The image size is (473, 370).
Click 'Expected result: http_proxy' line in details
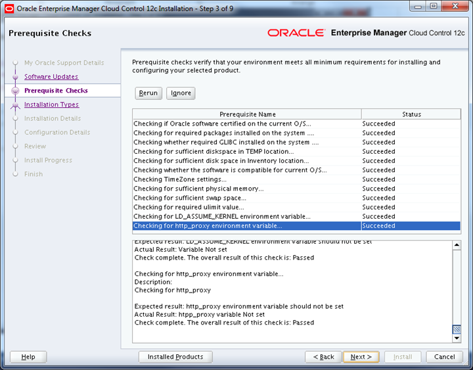[239, 306]
